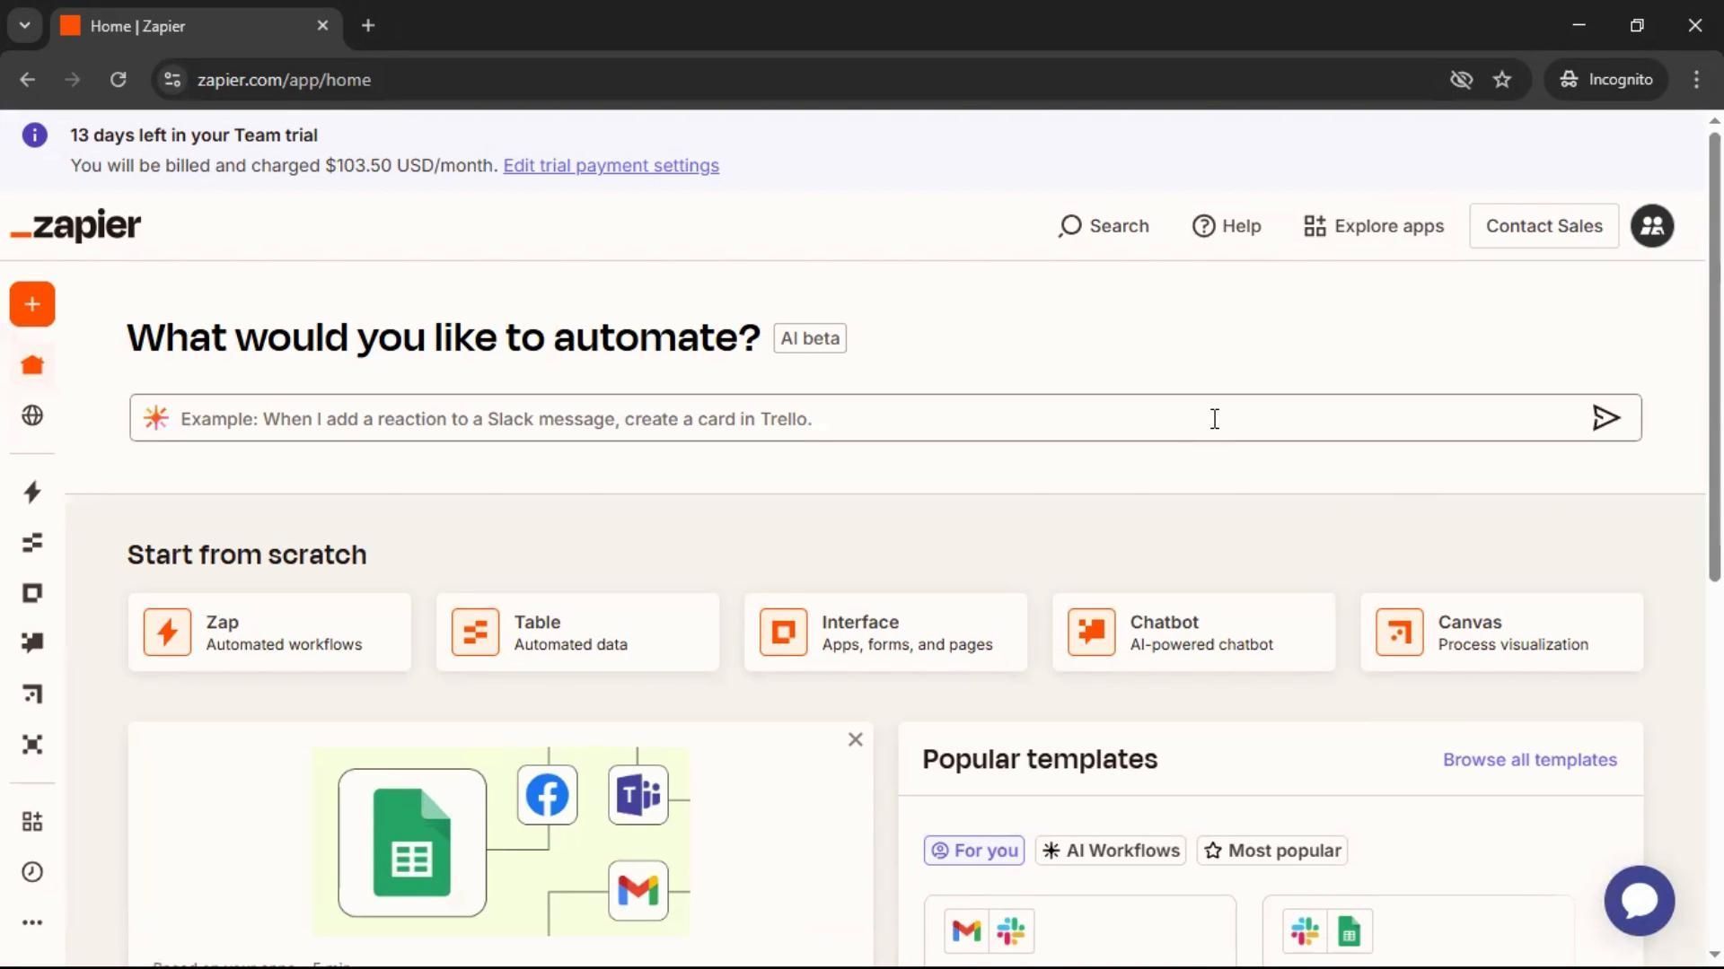The height and width of the screenshot is (969, 1724).
Task: Open Chatbots icon in left sidebar
Action: (32, 642)
